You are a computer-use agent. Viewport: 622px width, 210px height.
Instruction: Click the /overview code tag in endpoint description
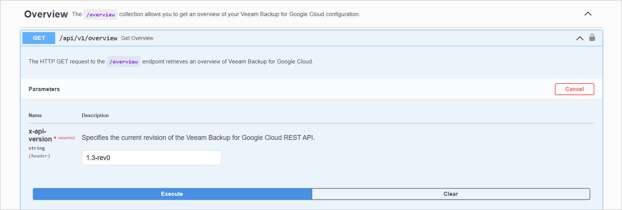point(124,62)
